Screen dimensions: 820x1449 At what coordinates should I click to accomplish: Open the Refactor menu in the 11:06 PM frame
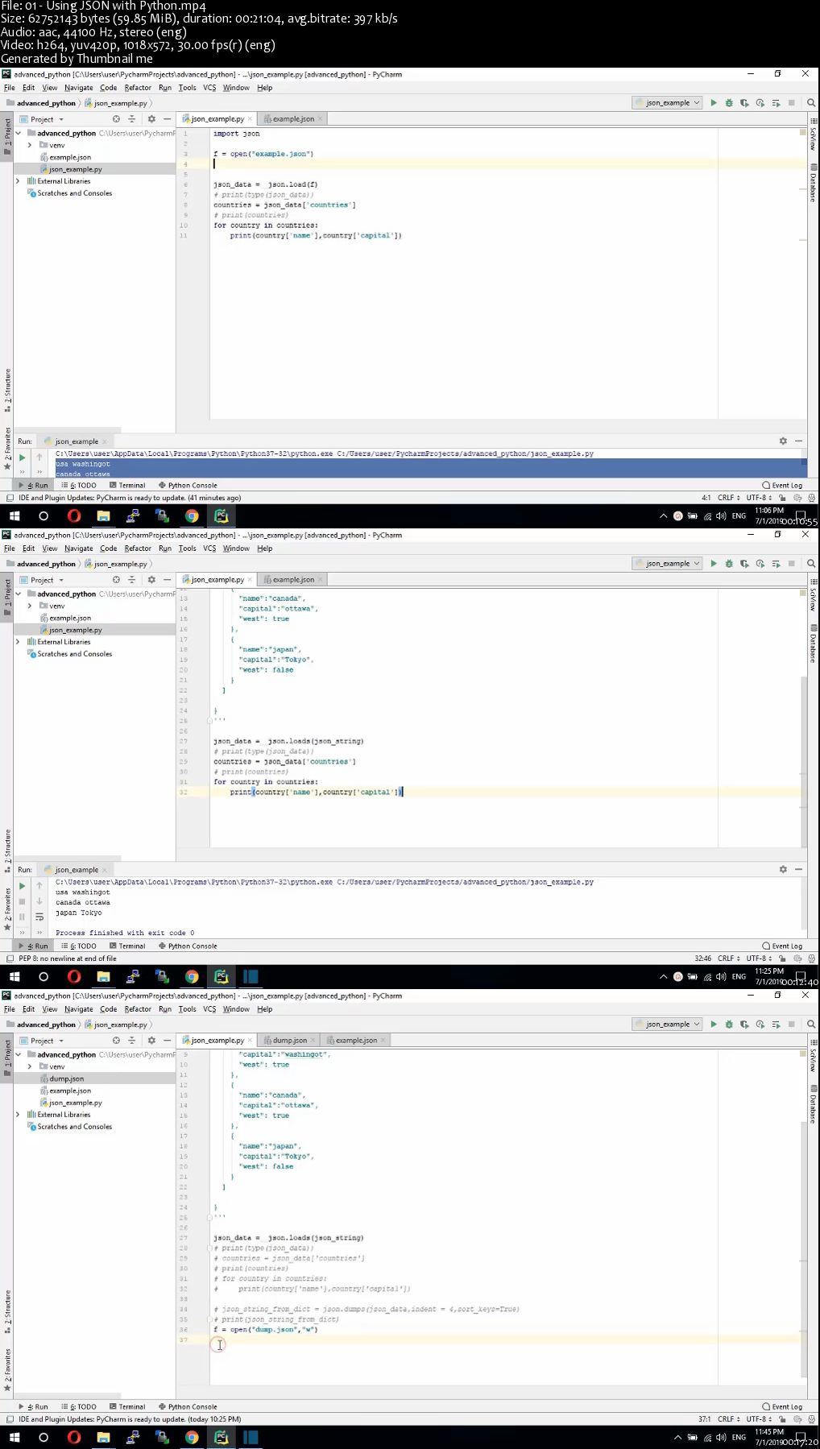pyautogui.click(x=138, y=88)
